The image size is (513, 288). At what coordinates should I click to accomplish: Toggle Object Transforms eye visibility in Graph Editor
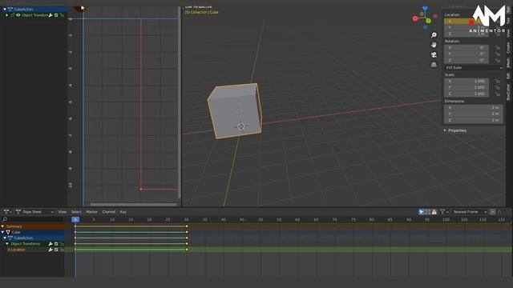point(18,15)
